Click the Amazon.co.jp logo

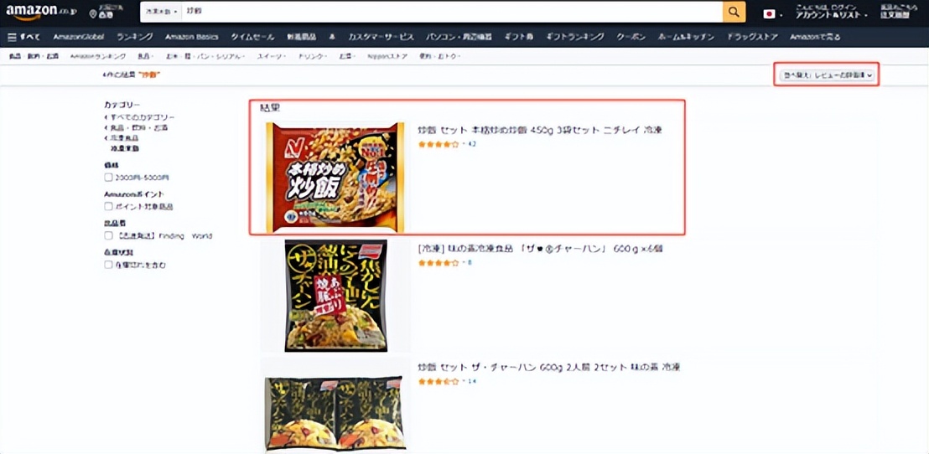[x=41, y=12]
